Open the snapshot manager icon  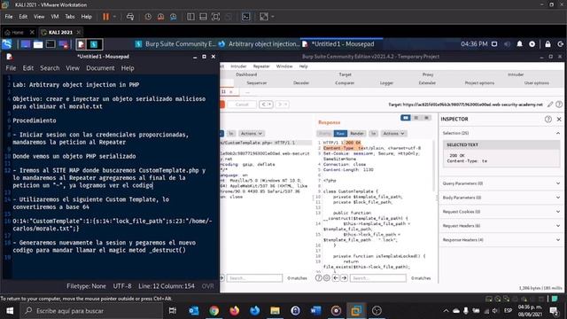point(174,17)
